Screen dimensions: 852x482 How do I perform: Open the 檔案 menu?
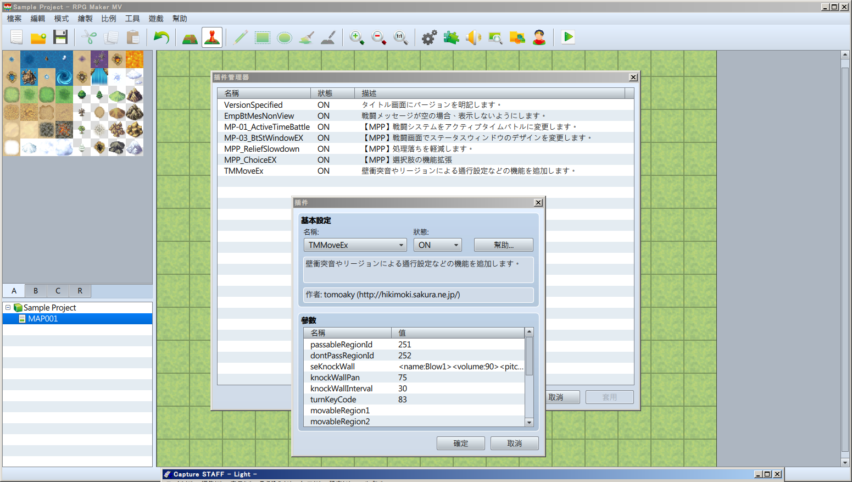14,19
